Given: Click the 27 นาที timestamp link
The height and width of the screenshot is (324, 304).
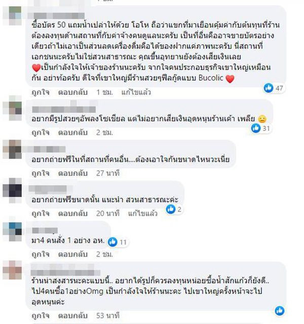Looking at the screenshot, I should (108, 173).
